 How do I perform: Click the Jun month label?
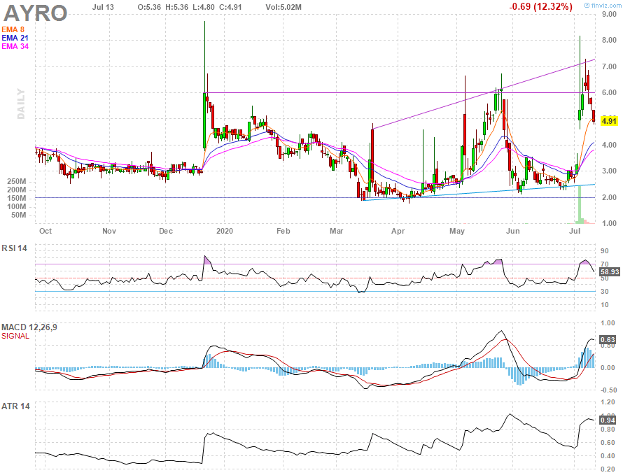pos(512,231)
